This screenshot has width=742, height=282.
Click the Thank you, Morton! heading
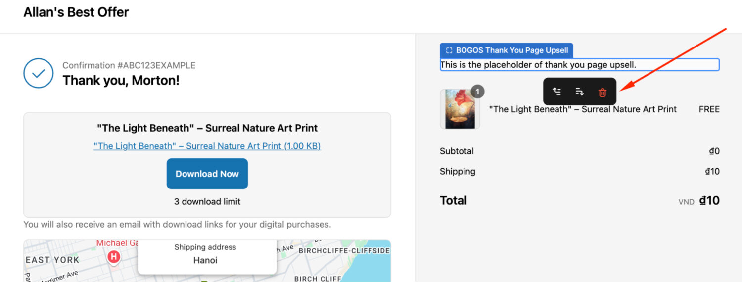[x=121, y=80]
